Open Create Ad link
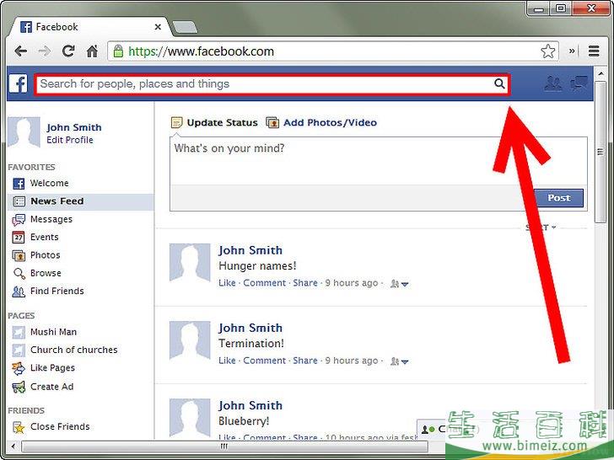This screenshot has width=614, height=460. (51, 387)
